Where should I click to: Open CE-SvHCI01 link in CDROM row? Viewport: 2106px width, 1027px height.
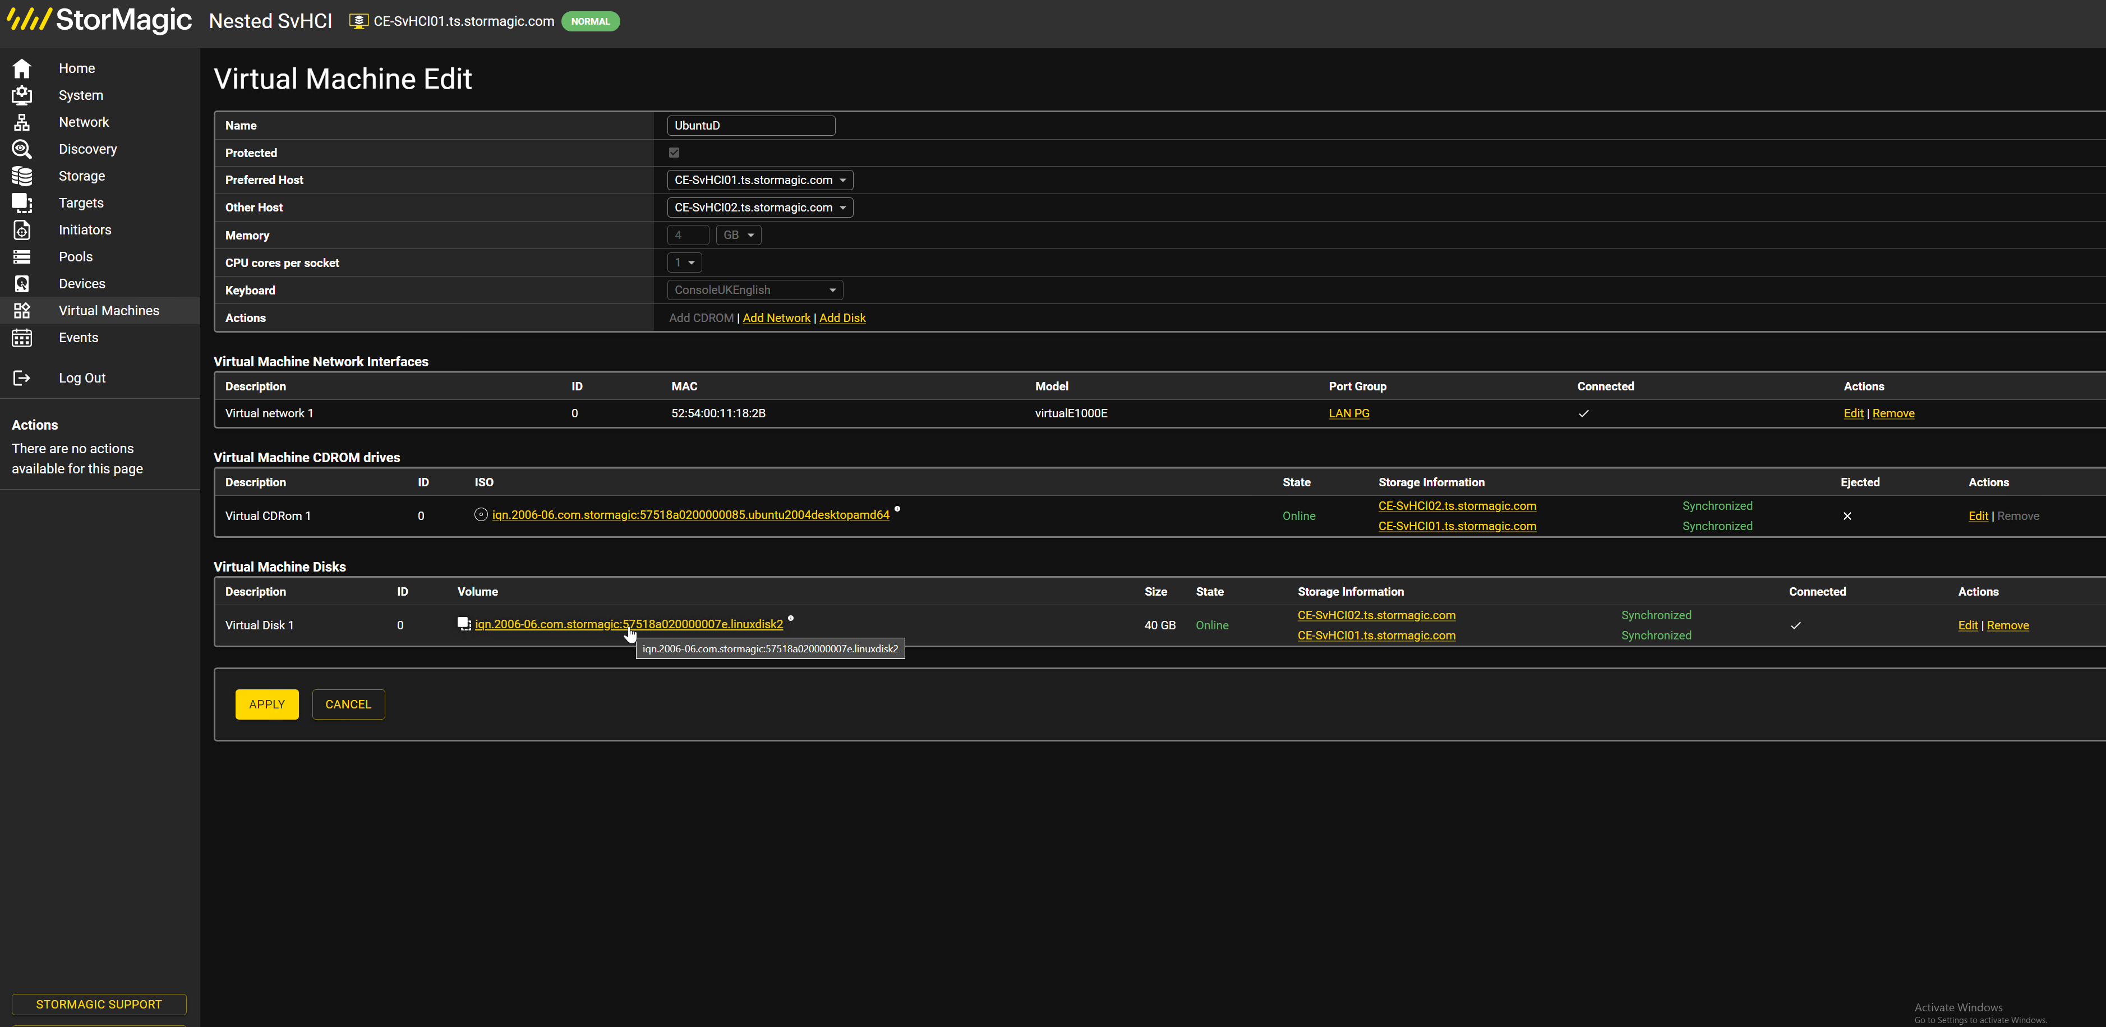click(x=1457, y=527)
